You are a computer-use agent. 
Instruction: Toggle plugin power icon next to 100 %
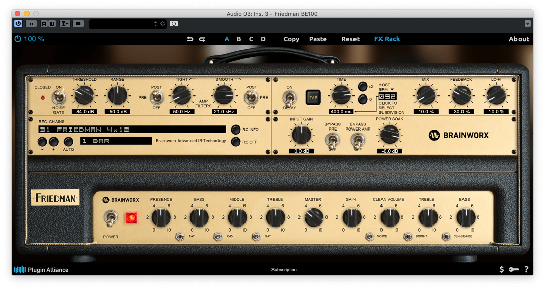(x=18, y=39)
